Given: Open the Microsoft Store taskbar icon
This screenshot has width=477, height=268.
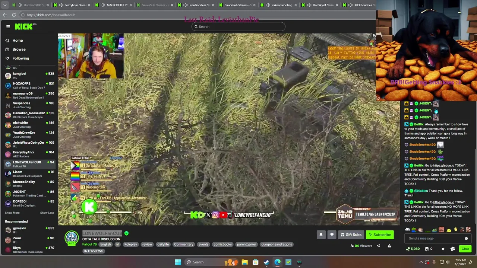Looking at the screenshot, I should pyautogui.click(x=255, y=262).
